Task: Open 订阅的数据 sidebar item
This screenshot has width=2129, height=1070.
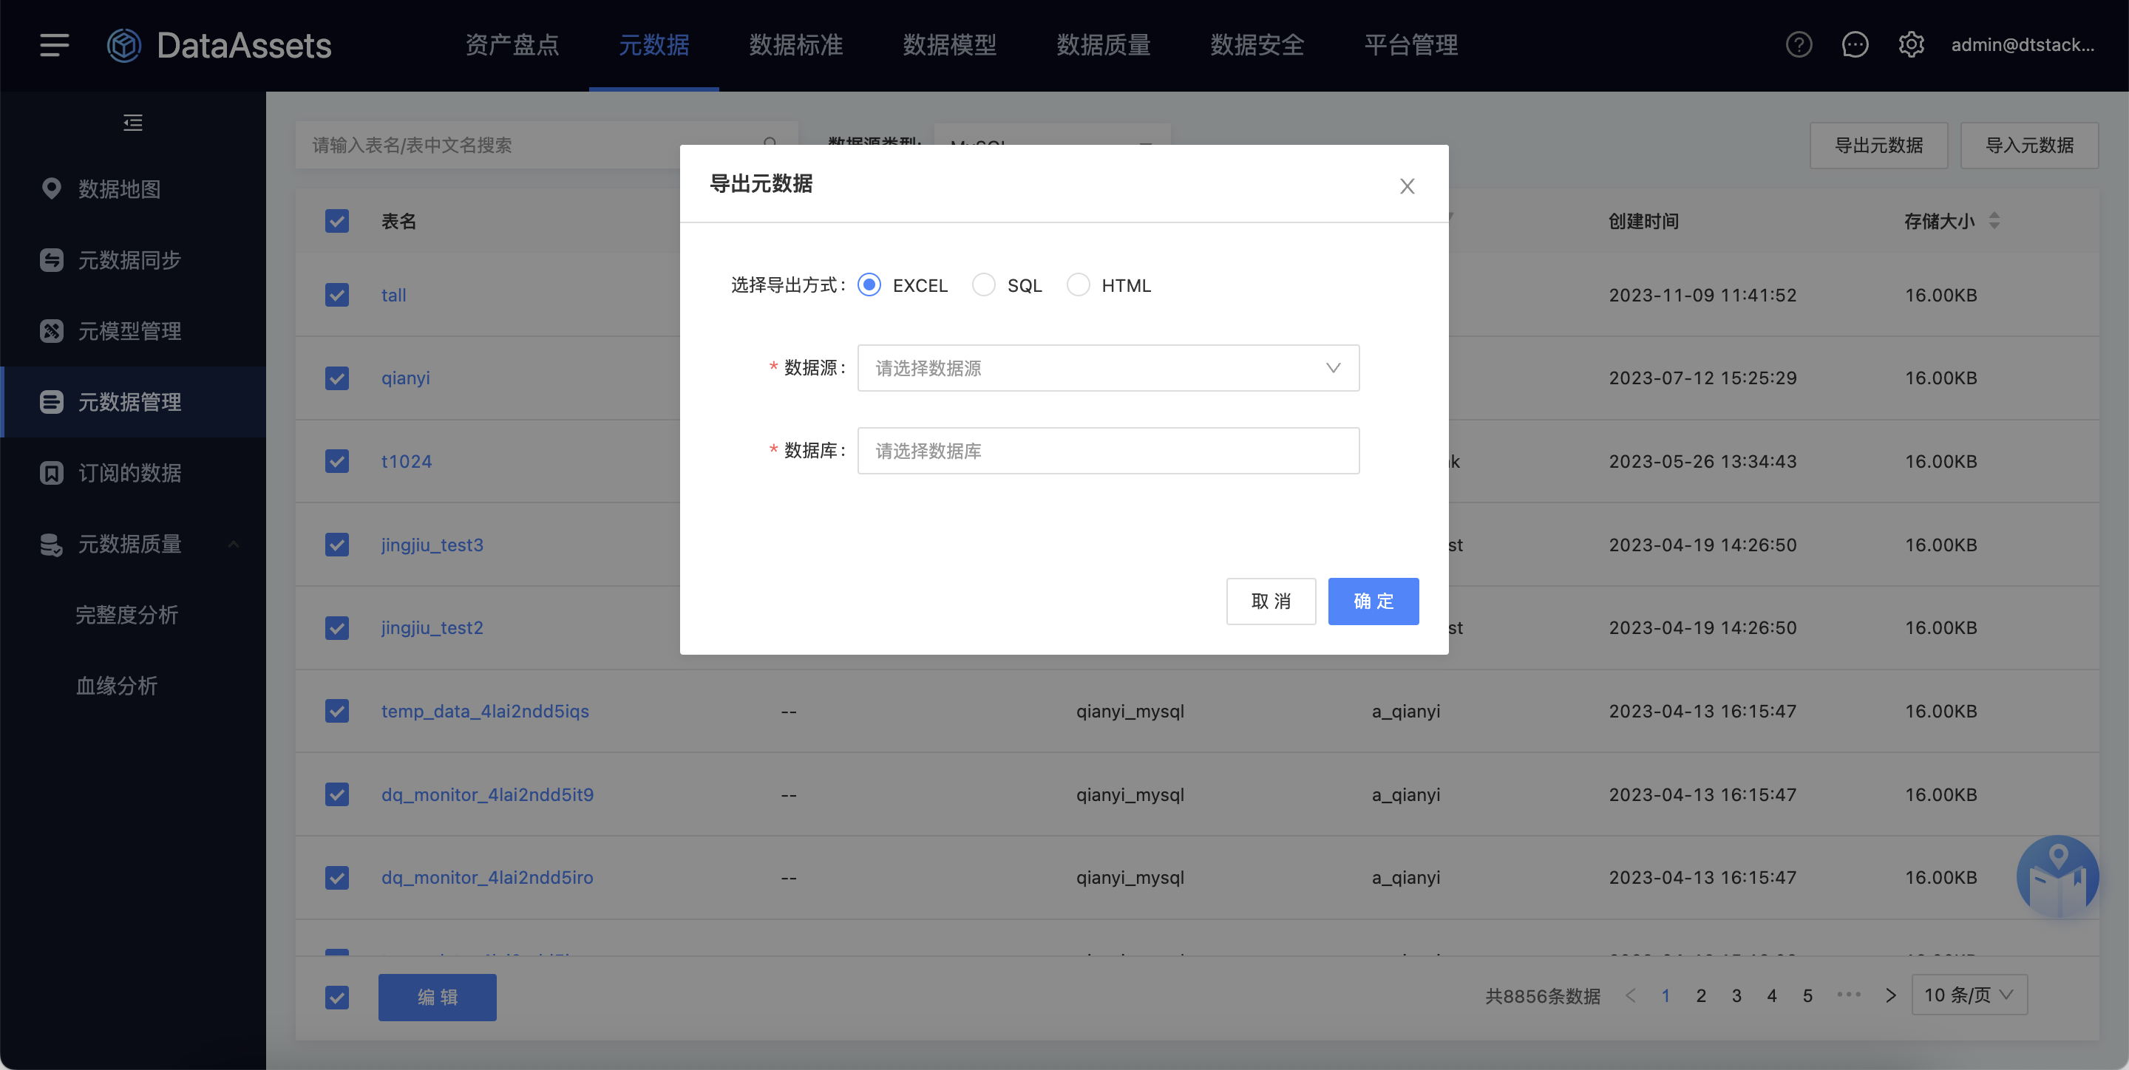Action: click(x=133, y=473)
